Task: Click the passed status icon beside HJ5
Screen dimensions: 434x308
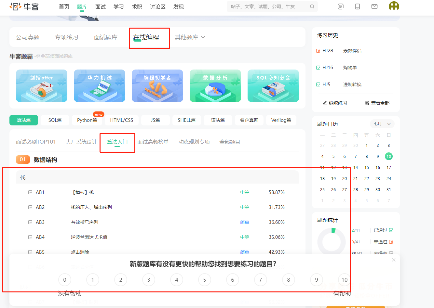Action: tap(318, 84)
